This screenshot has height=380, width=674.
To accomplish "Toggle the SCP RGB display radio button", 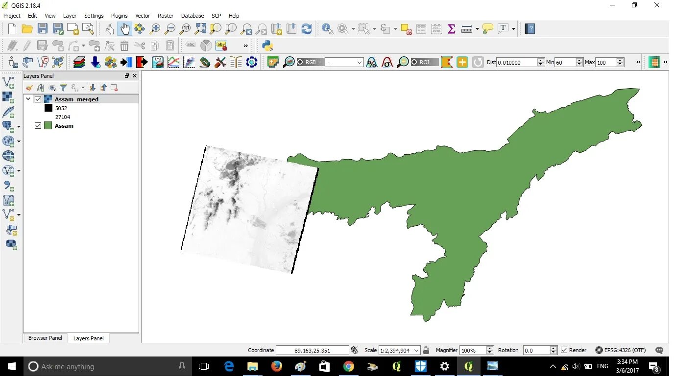I will tap(300, 62).
